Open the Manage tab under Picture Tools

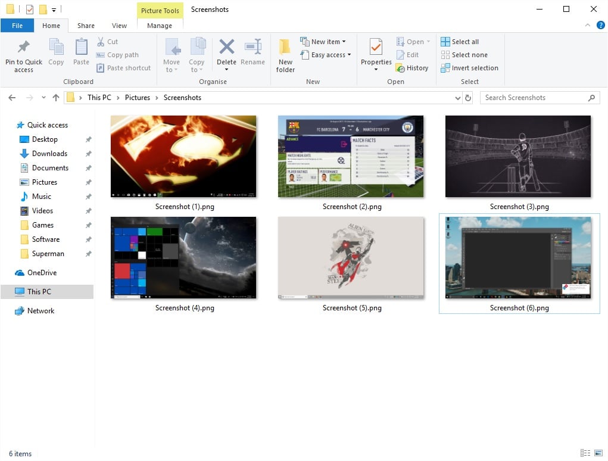pos(160,26)
